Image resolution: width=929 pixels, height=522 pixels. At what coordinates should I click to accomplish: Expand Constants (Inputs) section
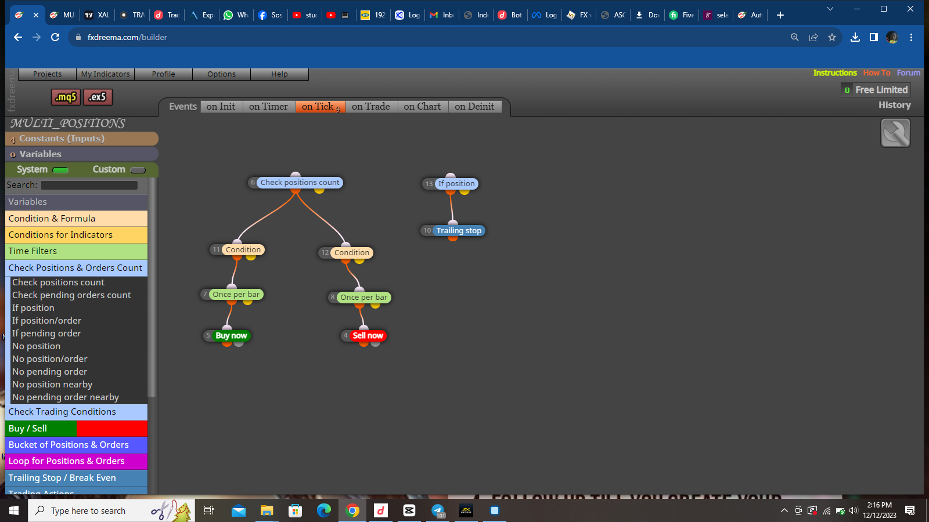[x=82, y=139]
